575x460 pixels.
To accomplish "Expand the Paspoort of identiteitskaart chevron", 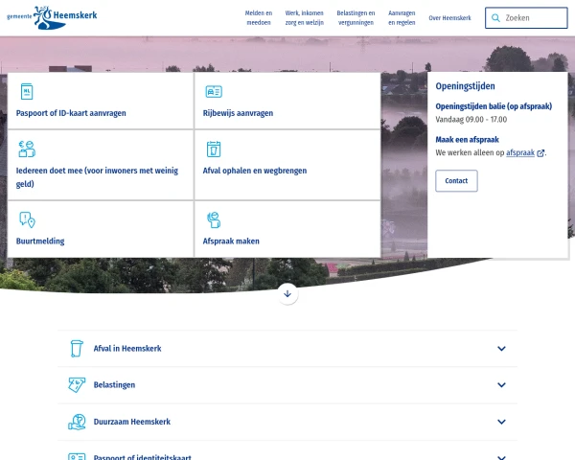I will tap(501, 457).
